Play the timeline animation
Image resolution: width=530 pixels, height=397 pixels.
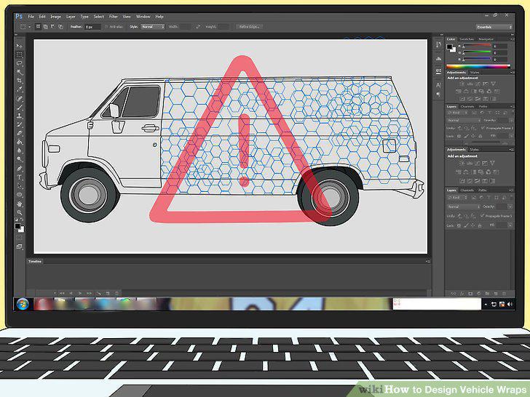(80, 293)
